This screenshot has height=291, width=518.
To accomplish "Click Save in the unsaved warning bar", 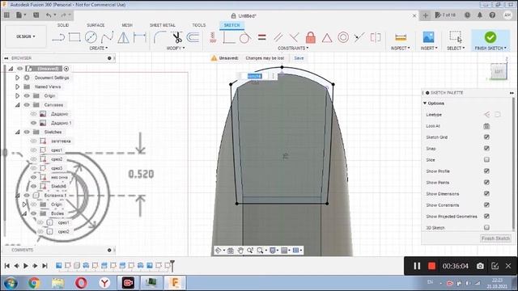I will (x=299, y=58).
